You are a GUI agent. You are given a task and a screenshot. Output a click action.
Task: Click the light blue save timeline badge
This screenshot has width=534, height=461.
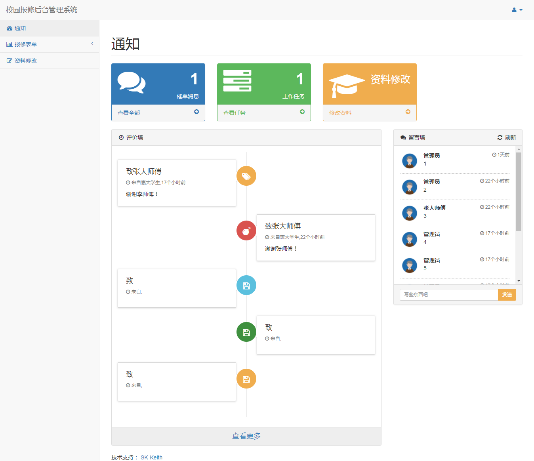point(246,285)
